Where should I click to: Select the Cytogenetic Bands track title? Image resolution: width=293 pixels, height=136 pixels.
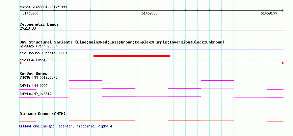point(39,24)
